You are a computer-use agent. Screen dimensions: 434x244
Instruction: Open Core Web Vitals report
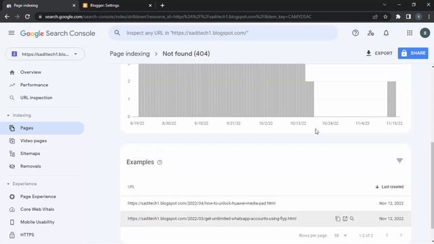pos(37,209)
